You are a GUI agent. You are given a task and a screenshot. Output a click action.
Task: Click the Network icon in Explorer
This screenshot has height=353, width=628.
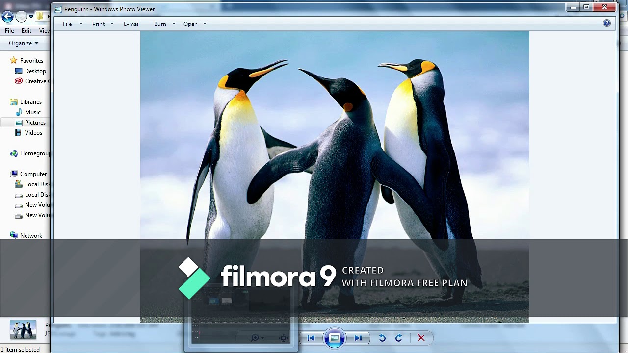pos(14,235)
